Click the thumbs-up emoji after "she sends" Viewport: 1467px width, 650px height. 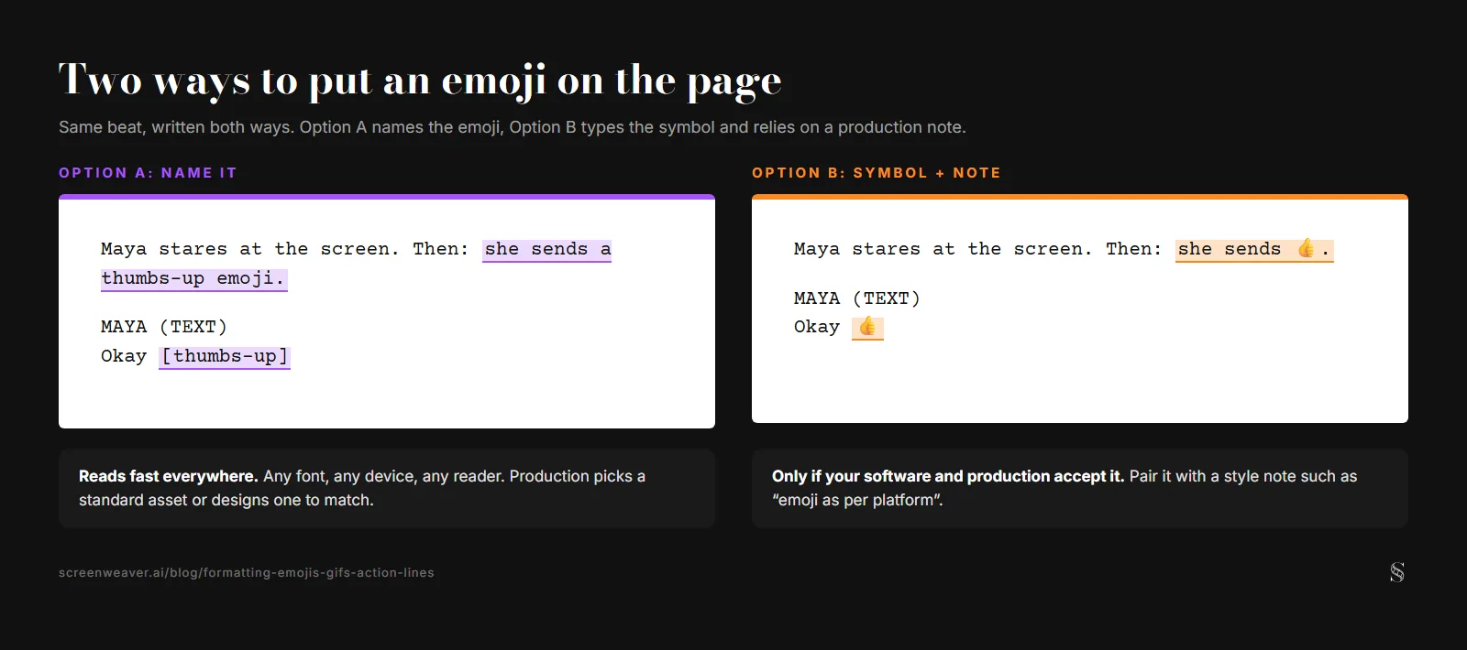click(1307, 249)
